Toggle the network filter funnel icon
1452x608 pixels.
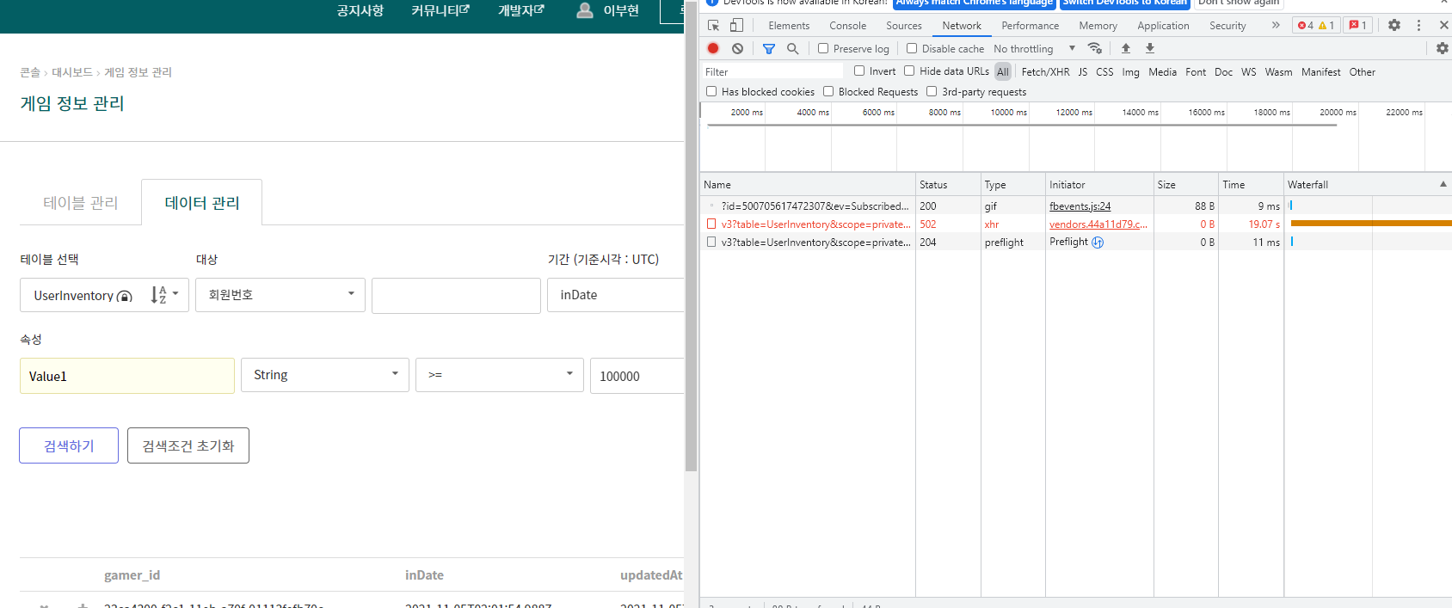coord(769,49)
